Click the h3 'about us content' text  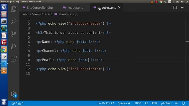coord(72,33)
